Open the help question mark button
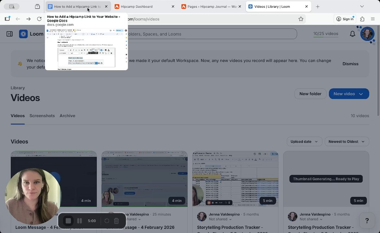Screen dimensions: 380x233 pos(367,220)
